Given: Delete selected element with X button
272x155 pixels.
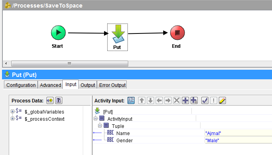Looking at the screenshot, I should [x=177, y=100].
